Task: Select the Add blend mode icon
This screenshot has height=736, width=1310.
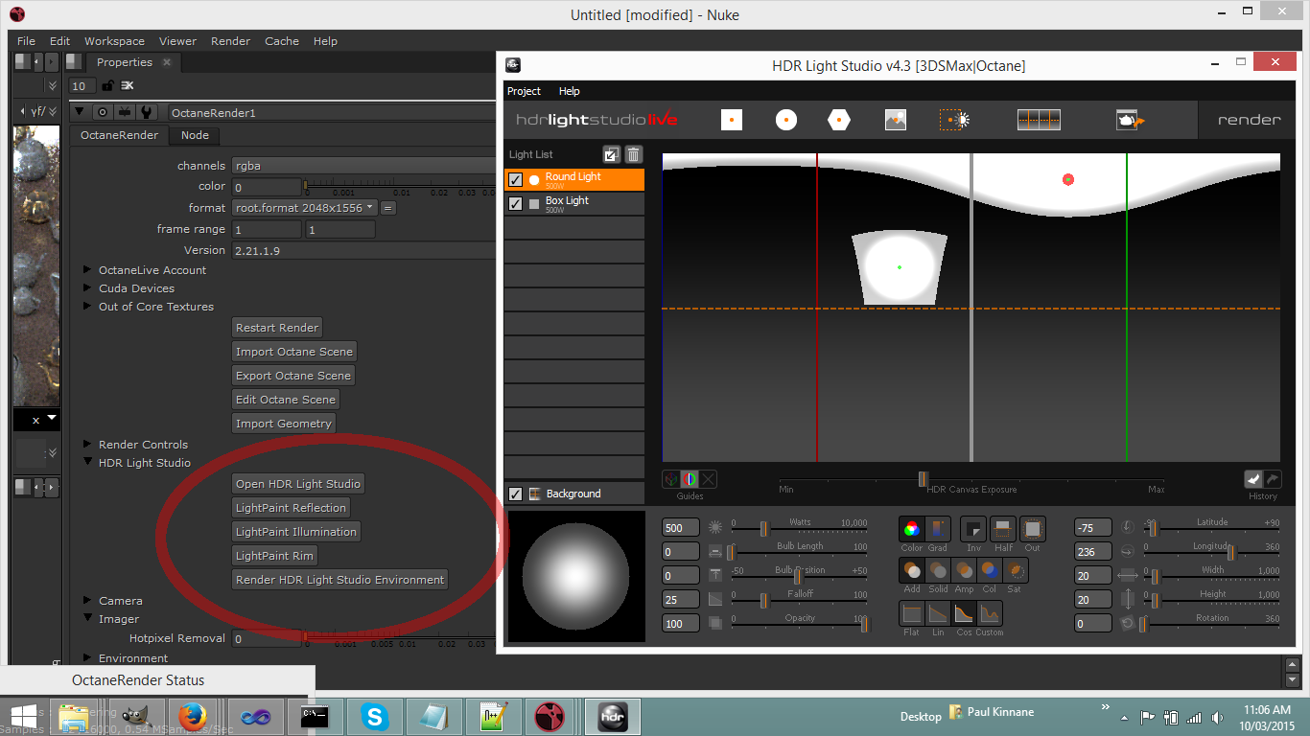Action: point(912,570)
